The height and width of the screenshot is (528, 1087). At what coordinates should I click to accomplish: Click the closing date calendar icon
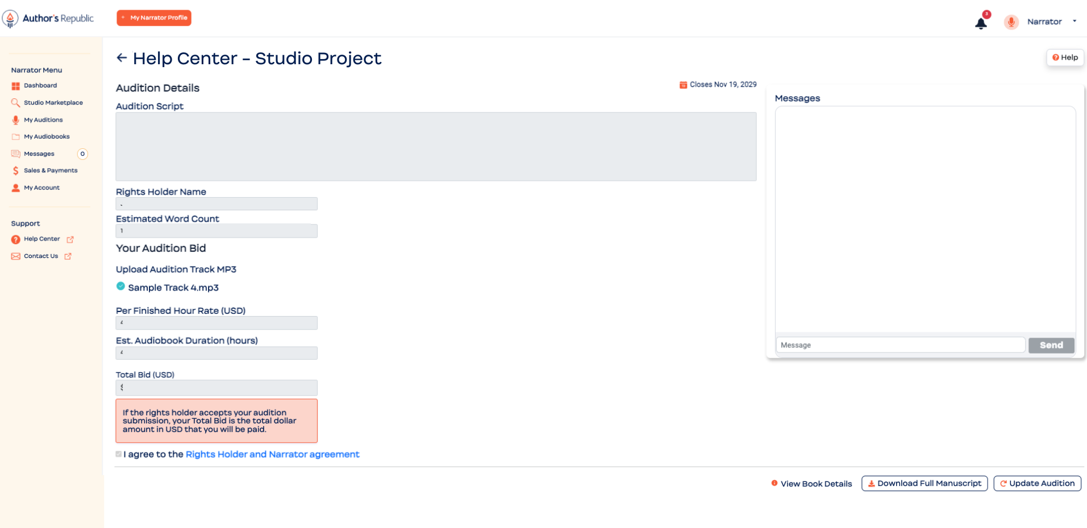tap(683, 85)
